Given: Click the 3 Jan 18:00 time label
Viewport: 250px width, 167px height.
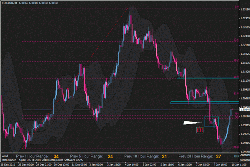Looking at the screenshot, I should pos(114,165).
